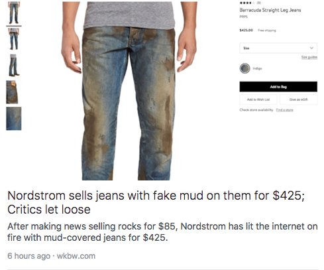Select the Indigo color swatch
The width and height of the screenshot is (324, 270).
(x=244, y=68)
